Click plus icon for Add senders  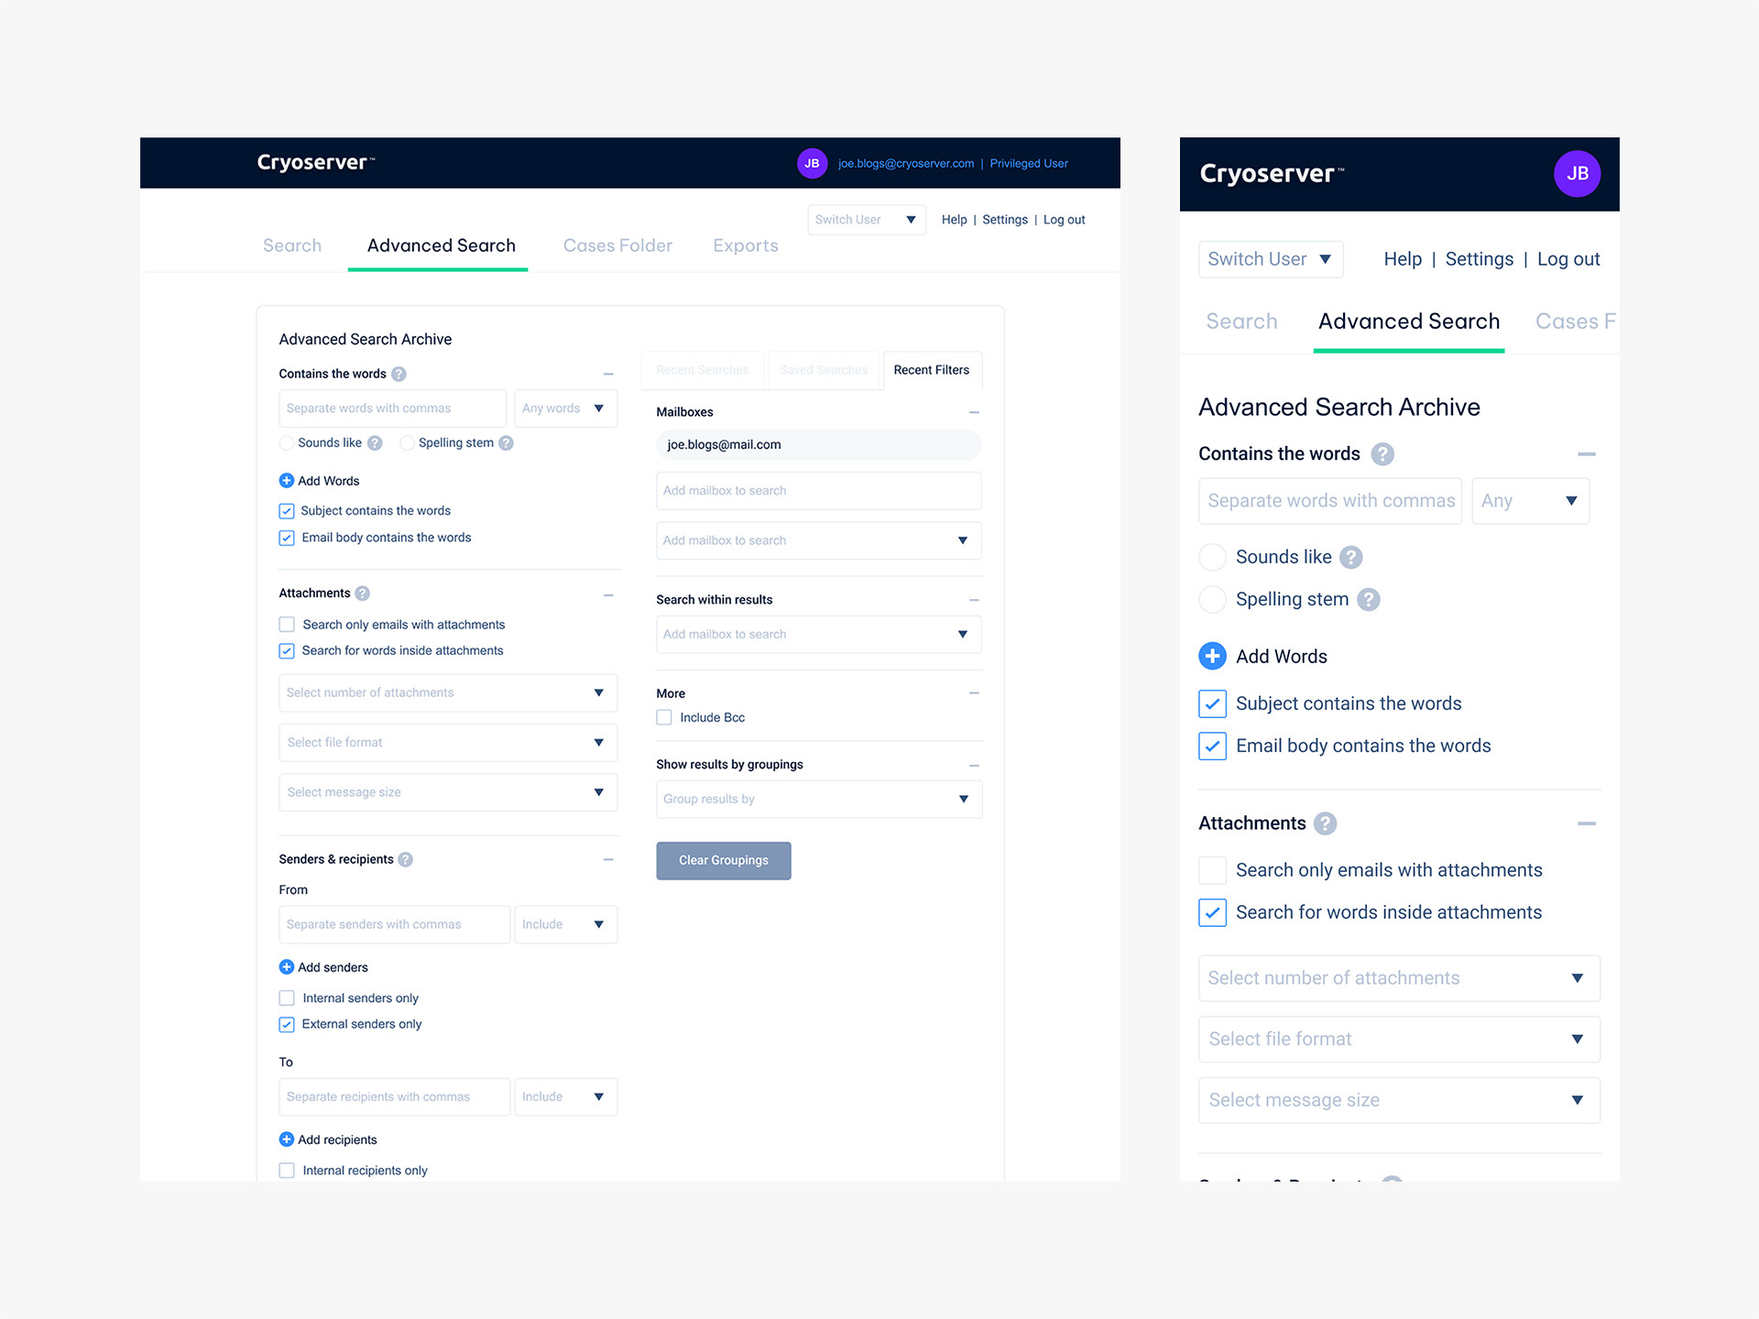[x=287, y=967]
